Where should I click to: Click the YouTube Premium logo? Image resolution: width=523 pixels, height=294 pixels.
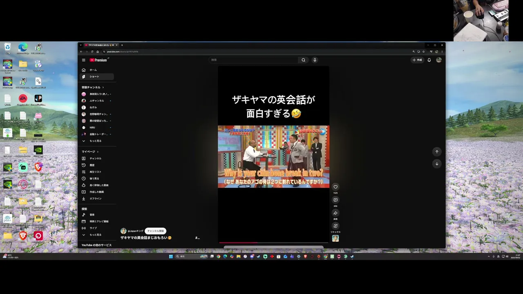(x=98, y=60)
